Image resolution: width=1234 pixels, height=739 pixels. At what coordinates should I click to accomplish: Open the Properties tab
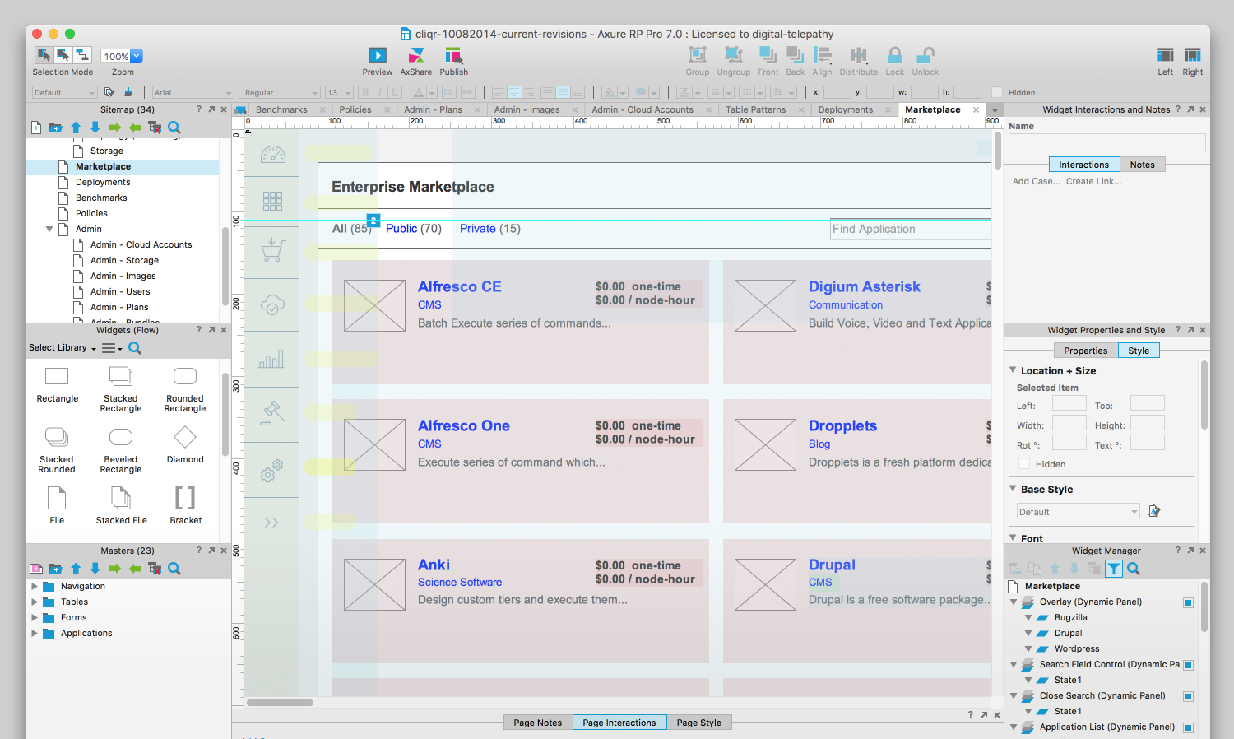(1085, 351)
